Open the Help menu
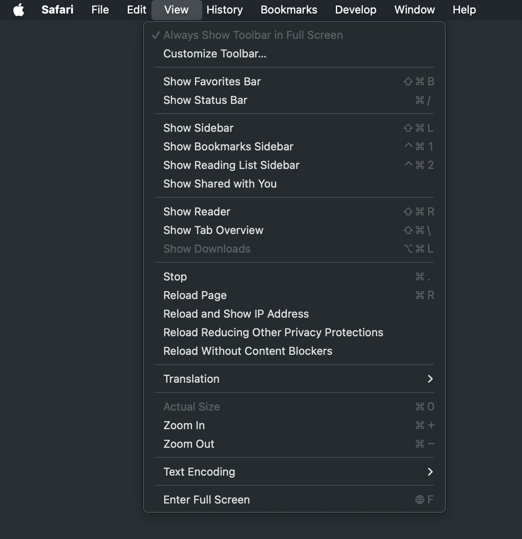Viewport: 522px width, 539px height. (x=464, y=10)
